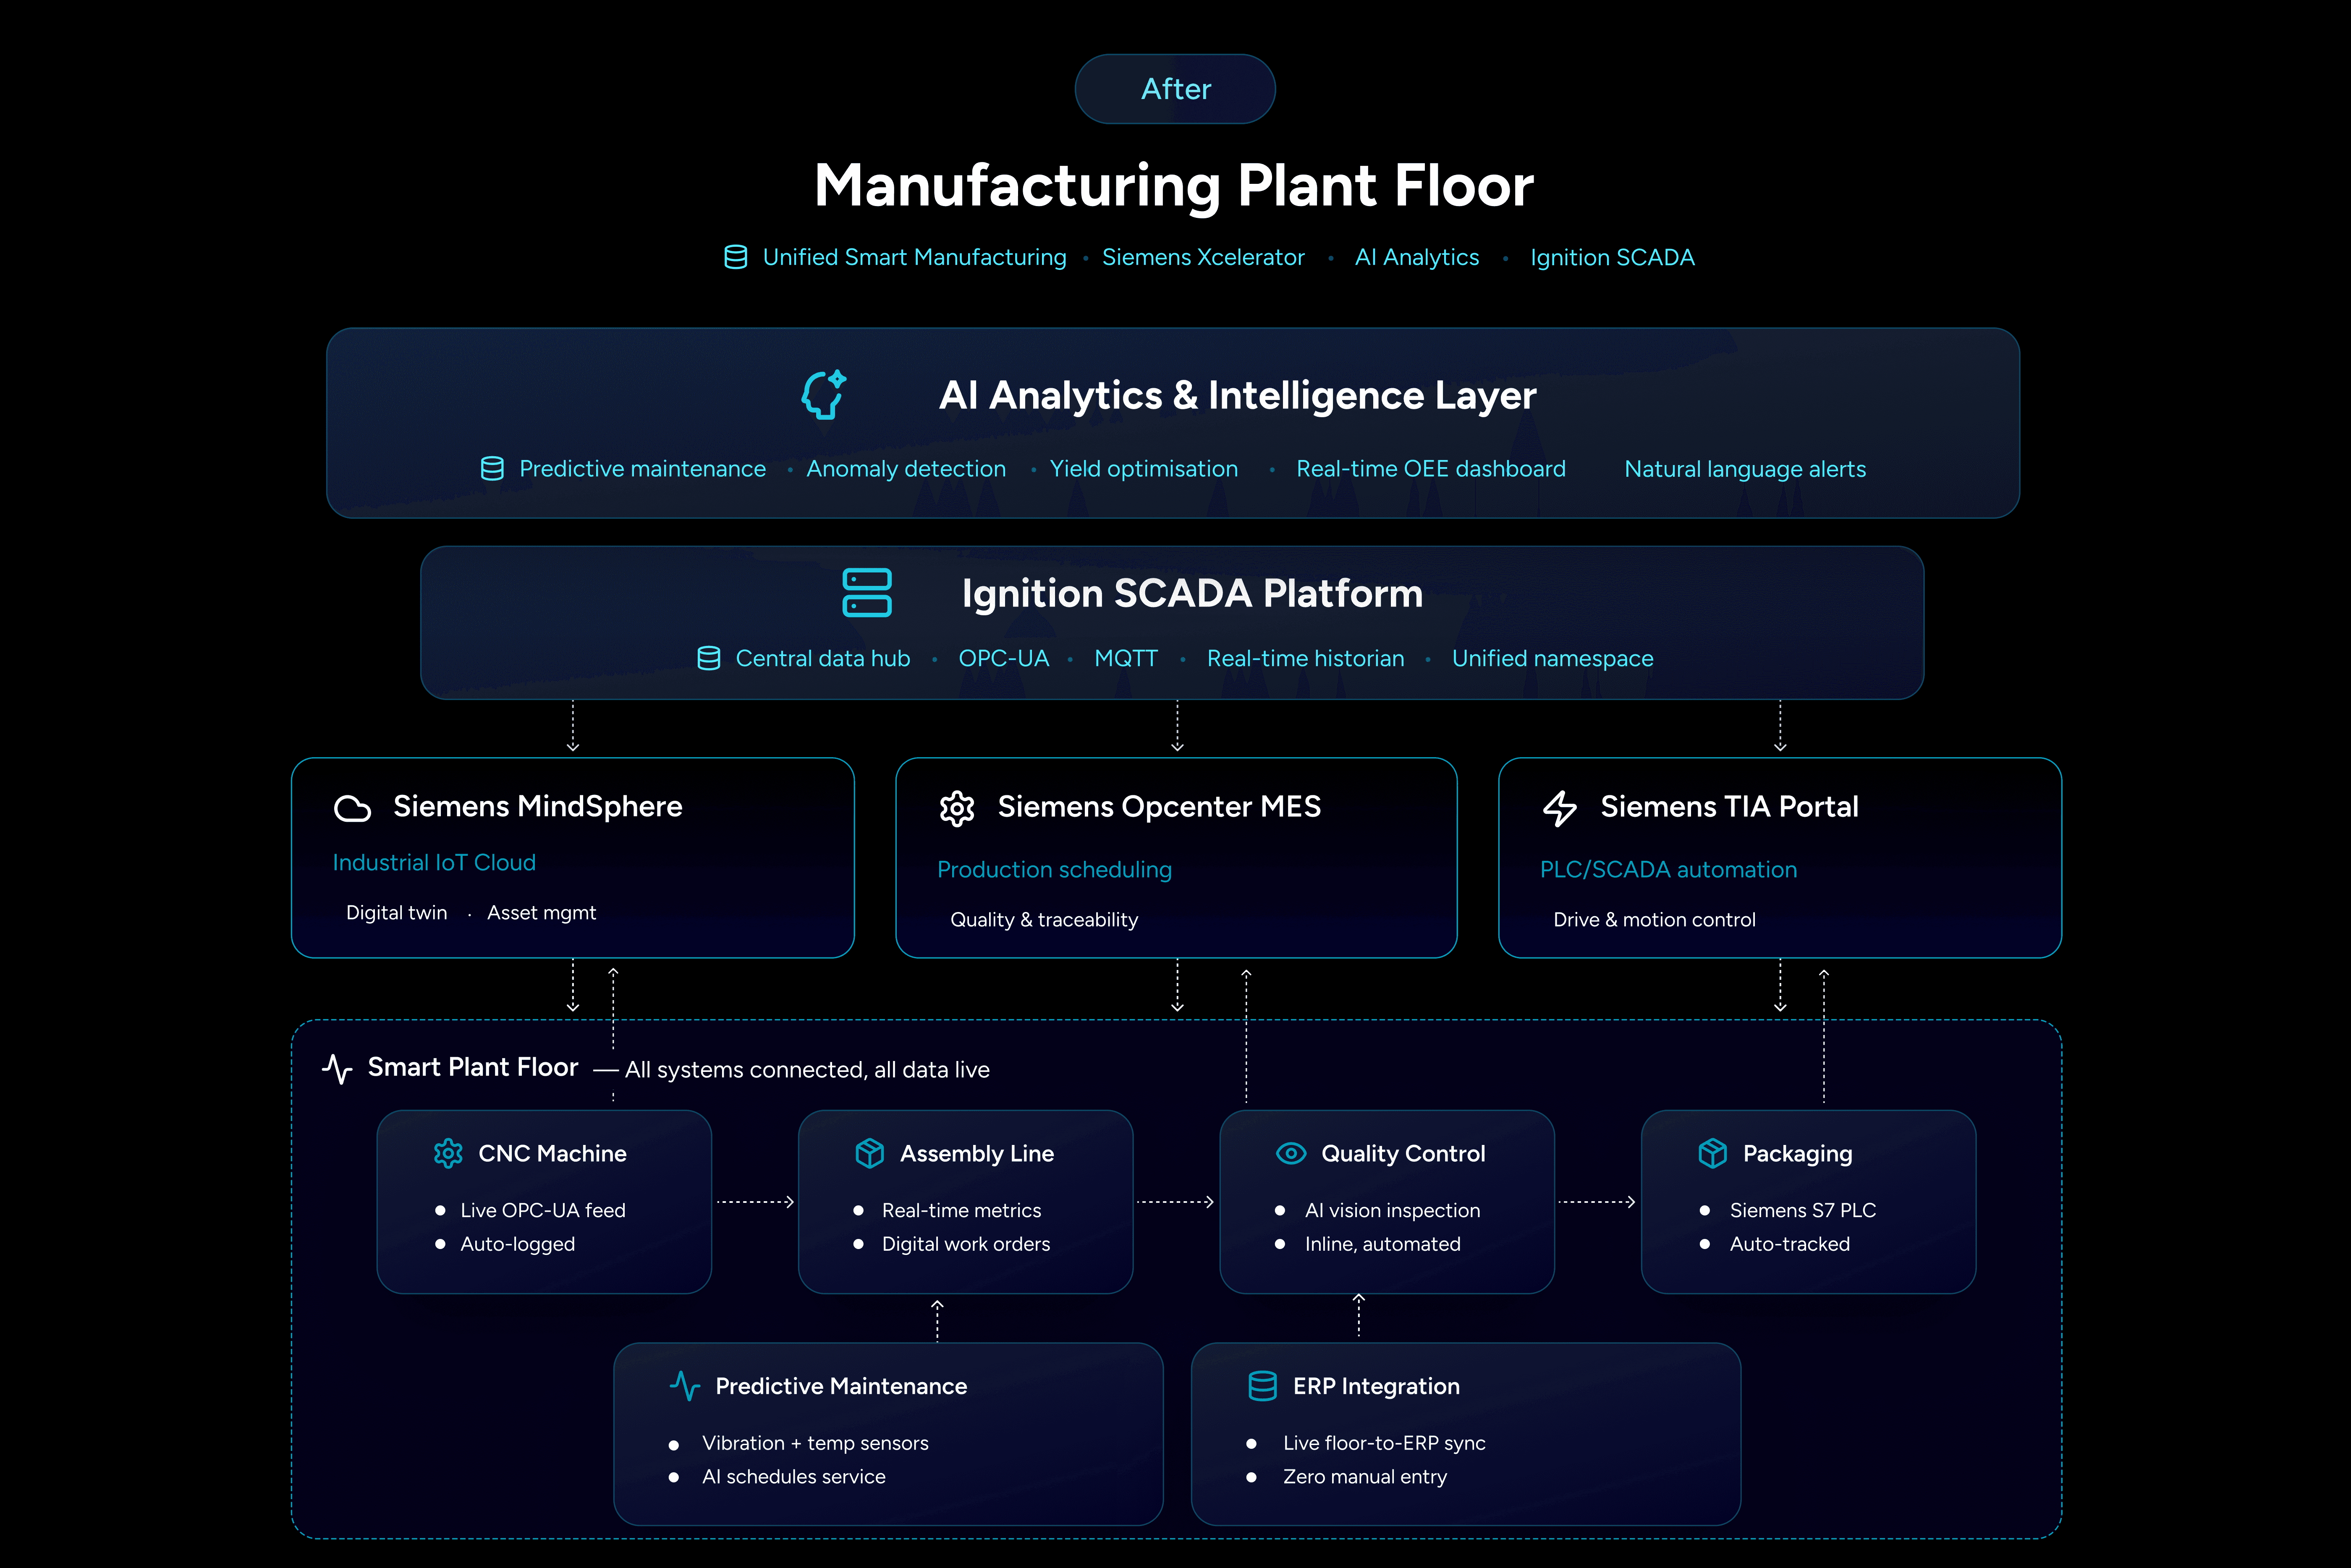Select the pulse icon beside Smart Plant Floor
This screenshot has width=2351, height=1568.
coord(338,1069)
